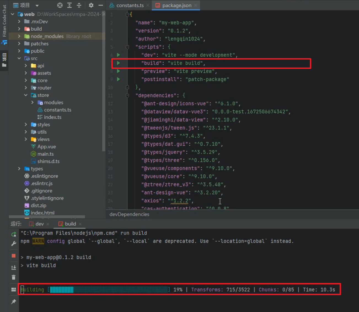Click the layout icon in Run toolbar
359x312 pixels.
pyautogui.click(x=14, y=289)
